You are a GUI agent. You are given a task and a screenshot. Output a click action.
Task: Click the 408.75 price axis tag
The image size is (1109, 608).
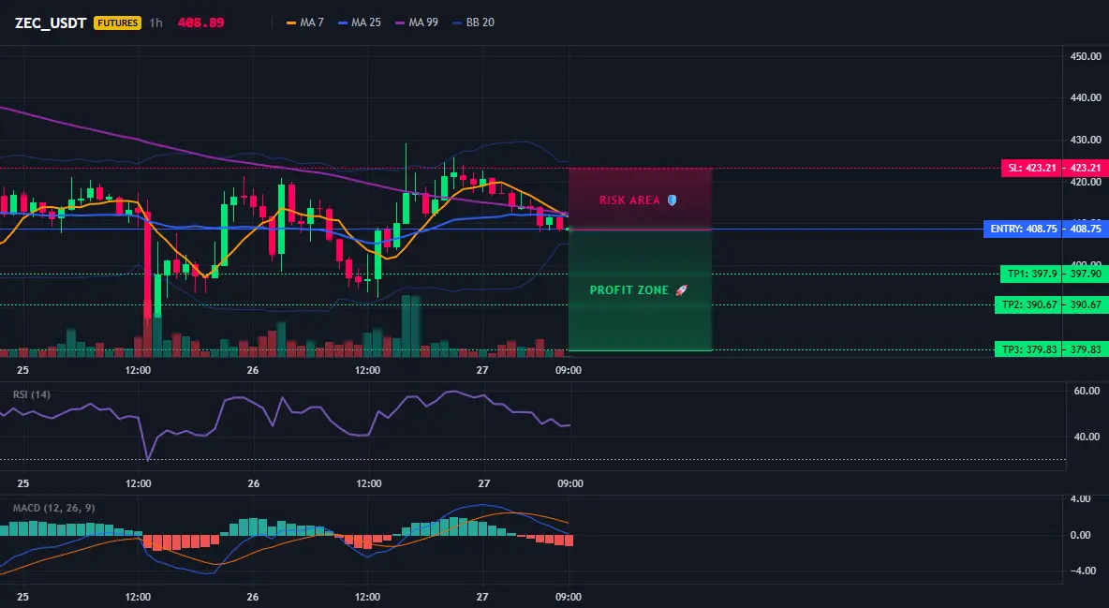pos(1086,229)
